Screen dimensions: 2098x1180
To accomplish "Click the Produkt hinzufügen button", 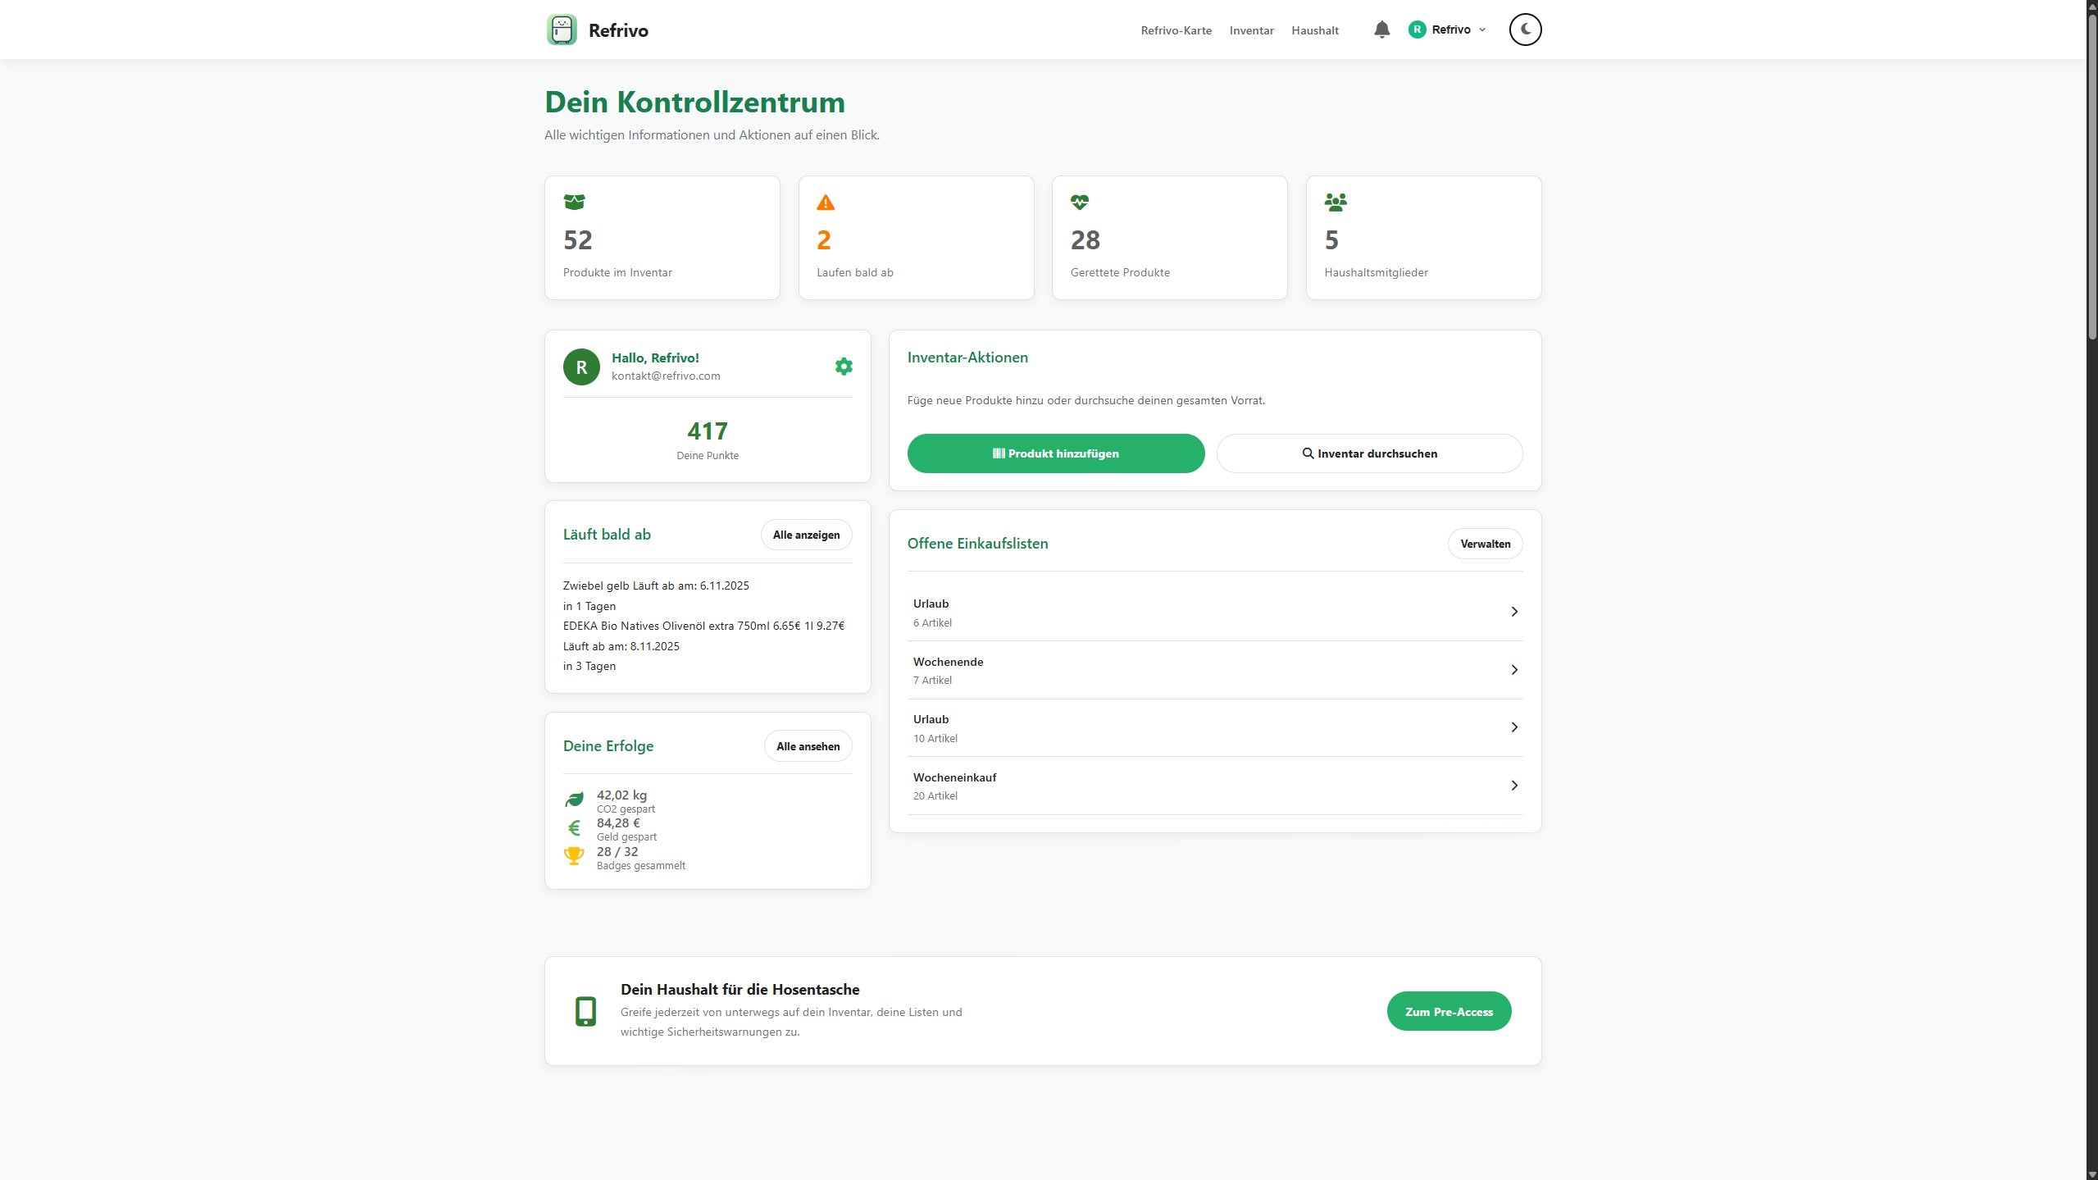I will pyautogui.click(x=1055, y=453).
